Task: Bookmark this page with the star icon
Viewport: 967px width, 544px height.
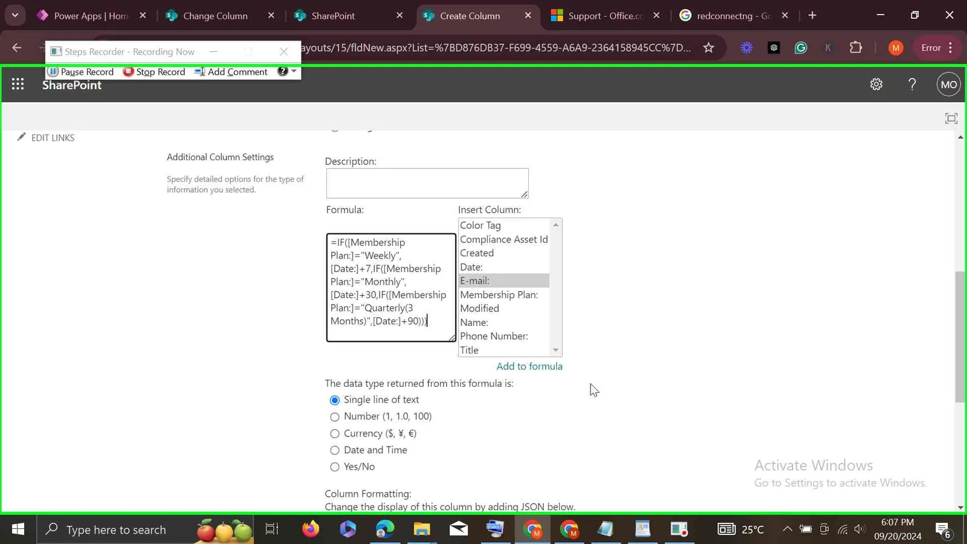Action: (708, 48)
